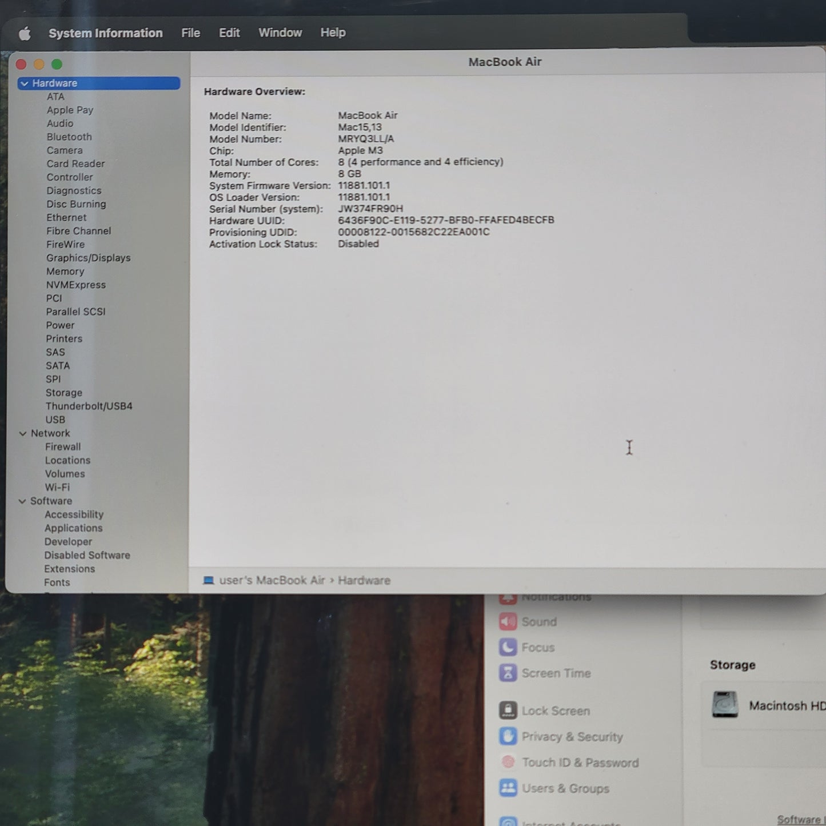This screenshot has height=826, width=826.
Task: Select Fonts in the sidebar
Action: pyautogui.click(x=57, y=582)
